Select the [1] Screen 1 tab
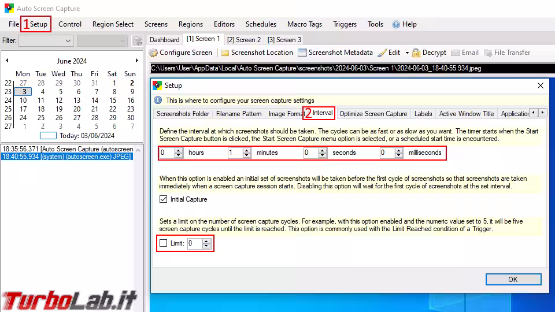The width and height of the screenshot is (555, 312). click(x=203, y=39)
